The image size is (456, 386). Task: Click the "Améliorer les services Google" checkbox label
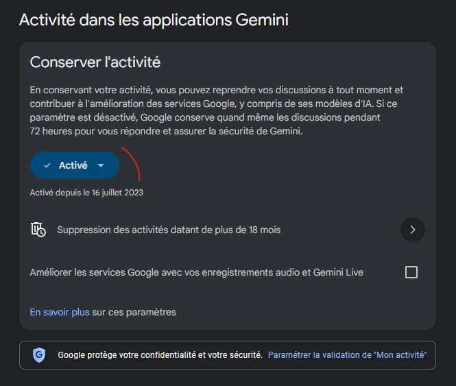coord(197,272)
